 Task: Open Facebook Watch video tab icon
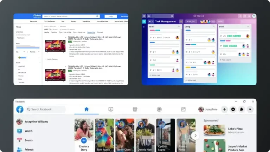point(111,109)
